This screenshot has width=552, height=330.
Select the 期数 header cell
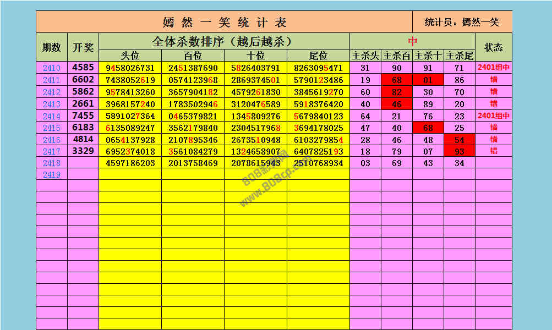point(52,47)
